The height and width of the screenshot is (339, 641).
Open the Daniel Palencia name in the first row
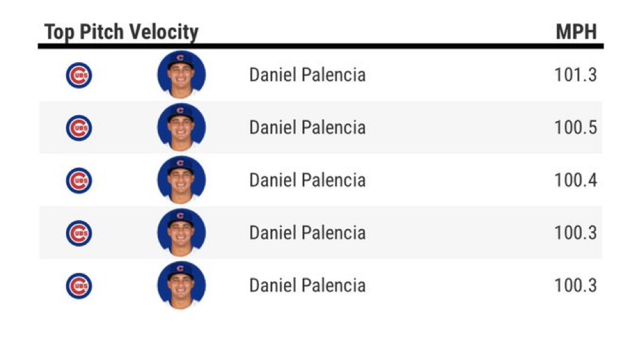pos(307,75)
